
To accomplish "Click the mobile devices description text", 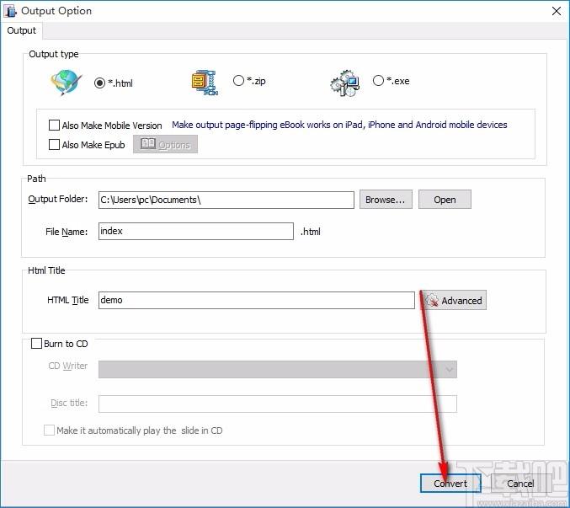I will [x=339, y=125].
